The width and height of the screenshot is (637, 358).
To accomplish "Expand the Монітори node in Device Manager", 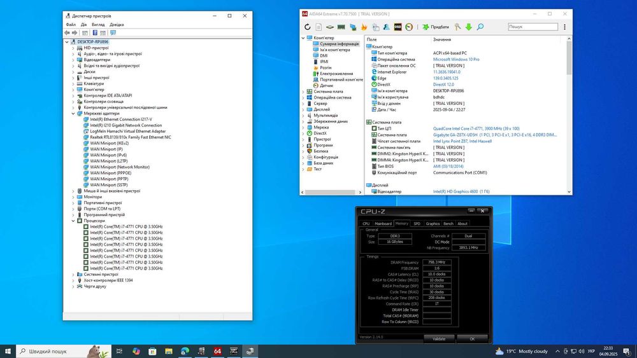I will 73,197.
